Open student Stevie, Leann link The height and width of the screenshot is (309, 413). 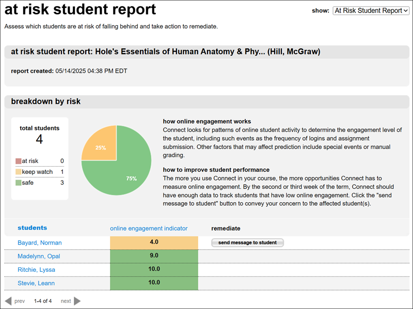[36, 283]
